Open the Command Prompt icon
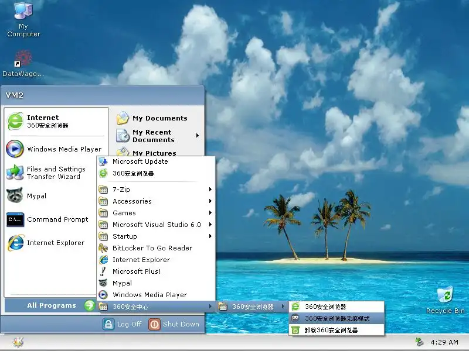469x351 pixels. (15, 219)
